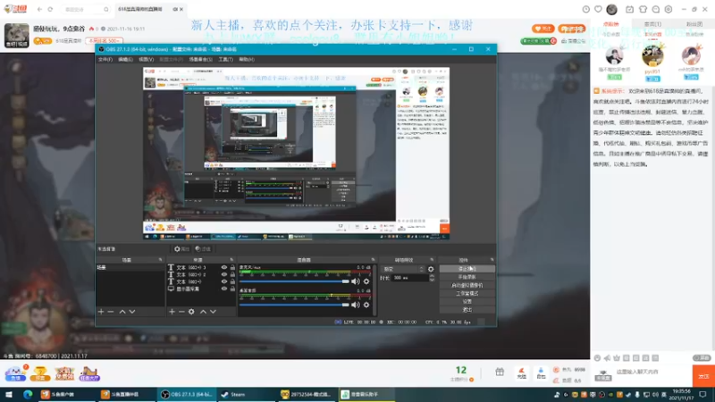
Task: Mute the desktop audio speaker icon
Action: click(x=355, y=305)
